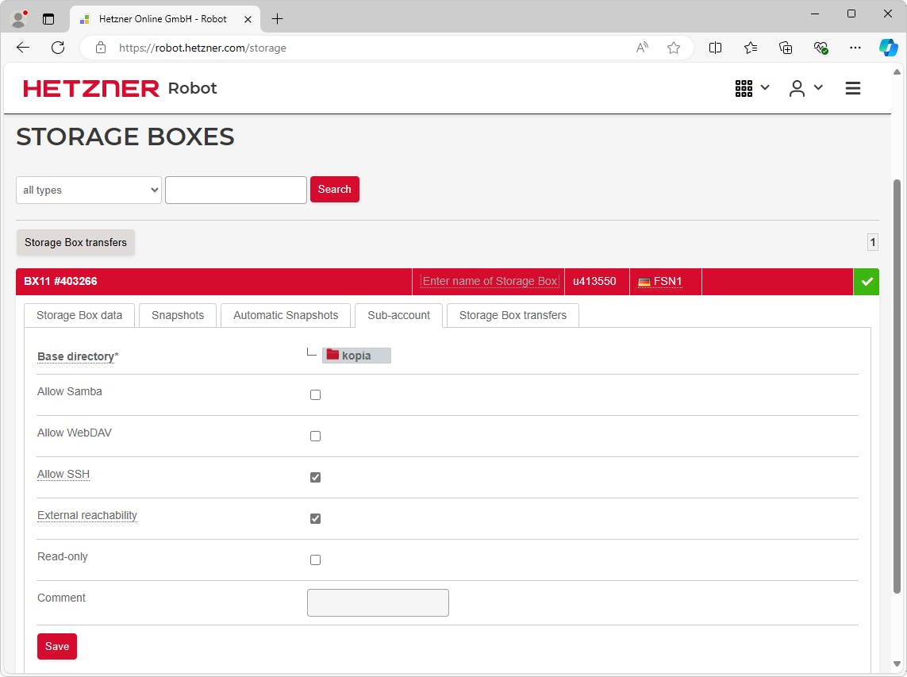Close the Hetzner Online GmbH - Robot tab
Viewport: 907px width, 677px height.
point(248,19)
